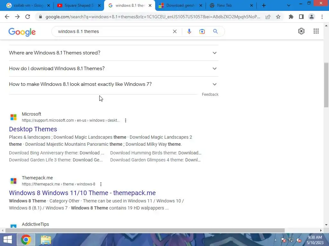The image size is (329, 246).
Task: Search by image with the camera icon
Action: click(x=202, y=31)
